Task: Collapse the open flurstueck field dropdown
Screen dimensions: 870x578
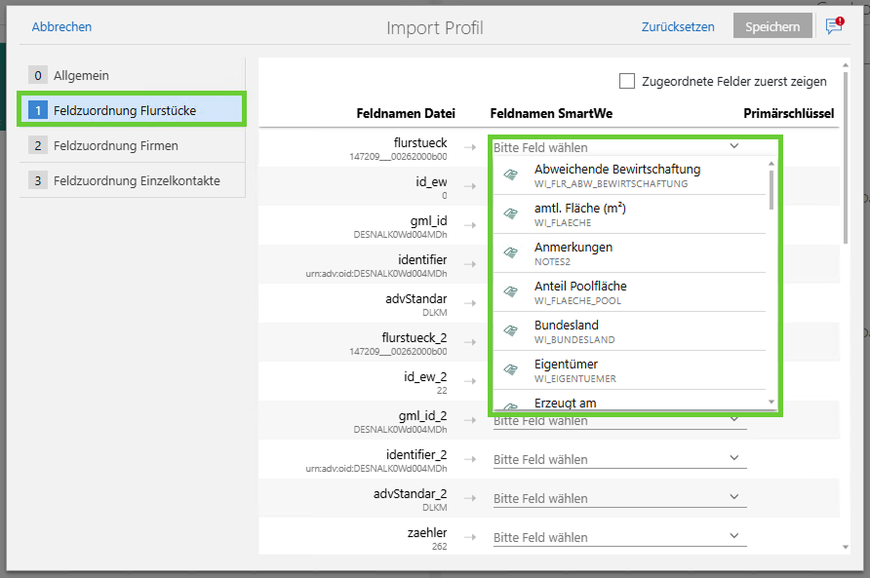Action: coord(733,147)
